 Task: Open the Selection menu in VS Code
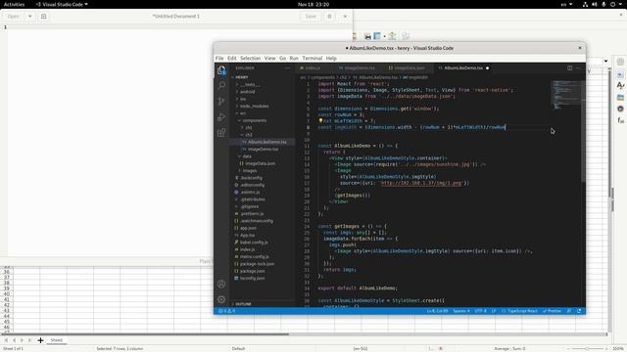251,59
